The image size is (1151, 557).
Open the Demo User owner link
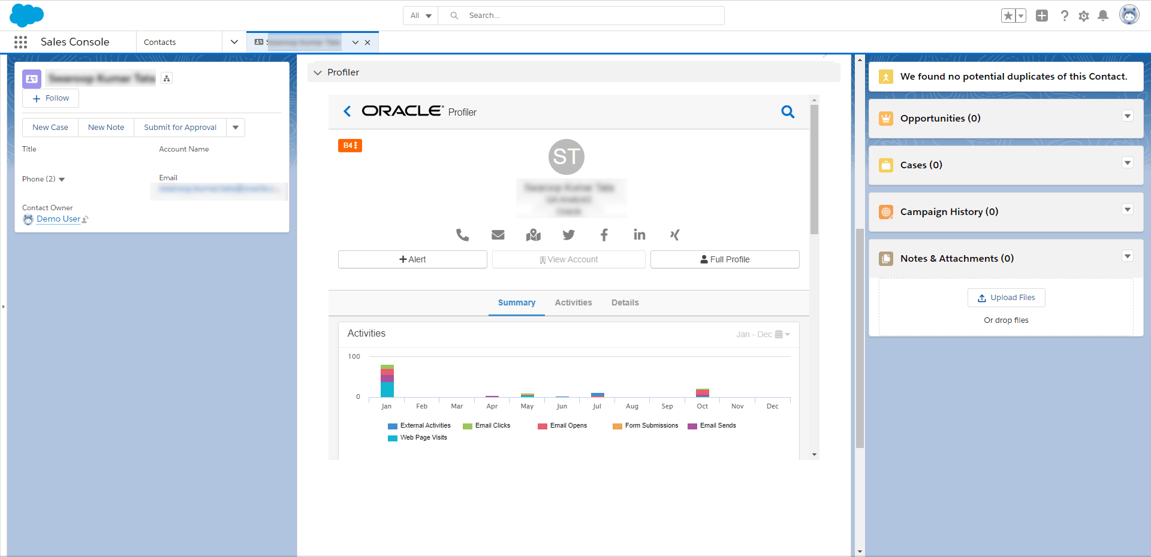(x=59, y=219)
